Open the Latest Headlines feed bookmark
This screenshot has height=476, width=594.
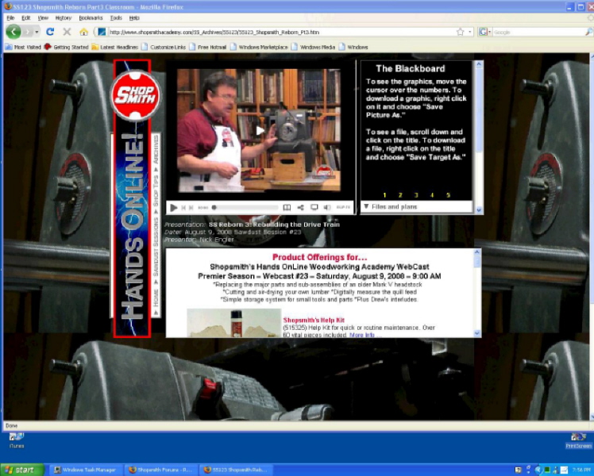point(115,47)
